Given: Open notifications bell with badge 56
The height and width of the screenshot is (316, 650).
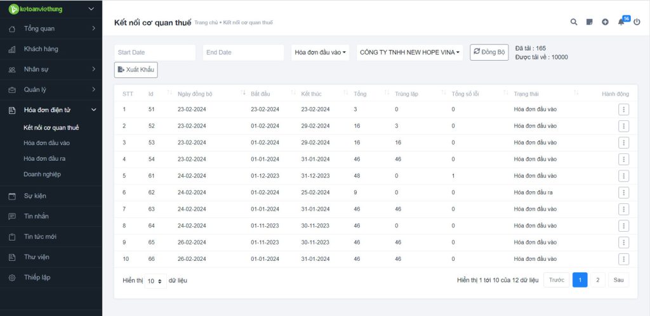Looking at the screenshot, I should 621,22.
